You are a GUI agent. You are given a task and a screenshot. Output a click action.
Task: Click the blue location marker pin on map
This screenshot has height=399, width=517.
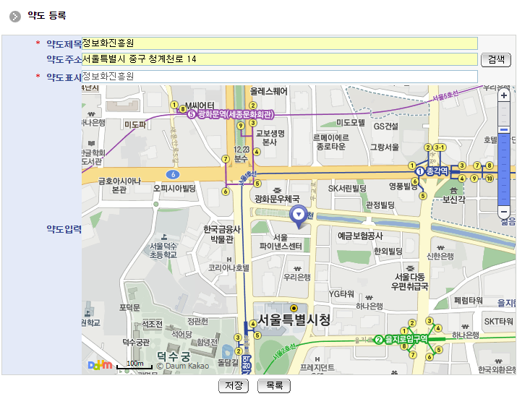click(x=297, y=215)
